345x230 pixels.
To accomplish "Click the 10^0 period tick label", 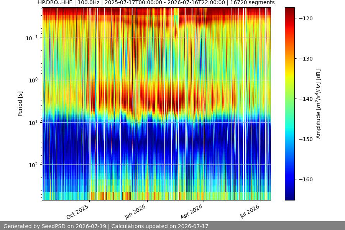I will click(33, 80).
